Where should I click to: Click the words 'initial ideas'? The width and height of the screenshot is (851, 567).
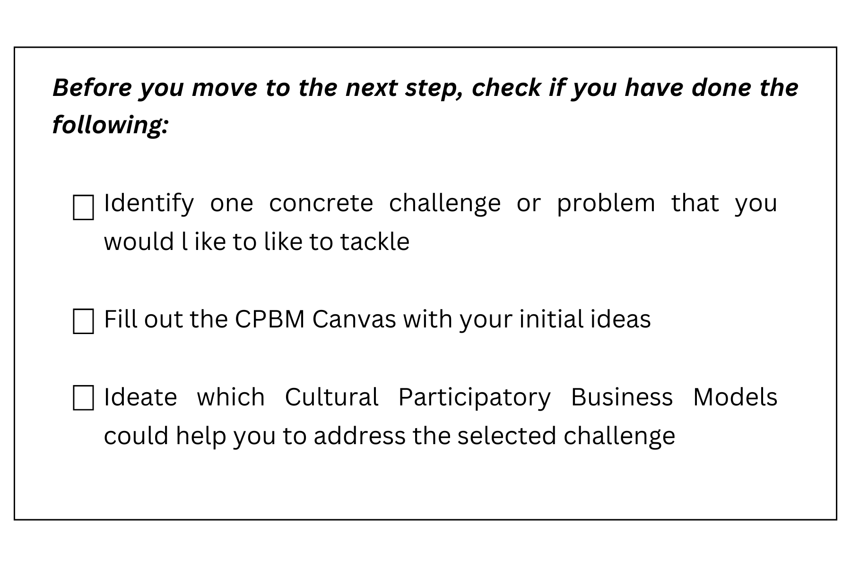(585, 319)
